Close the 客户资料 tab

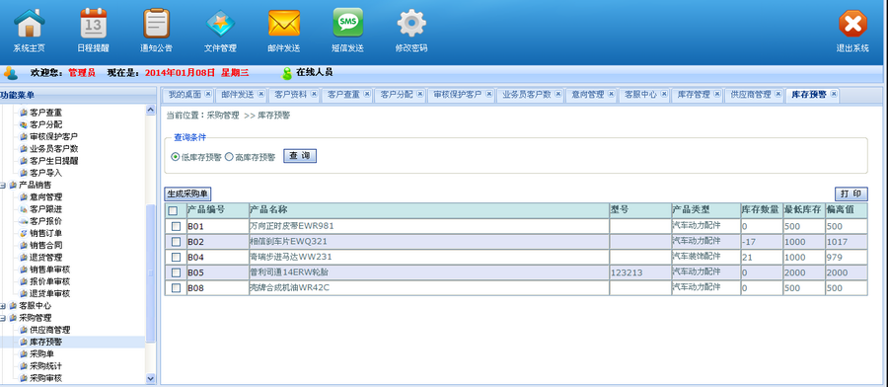point(314,94)
